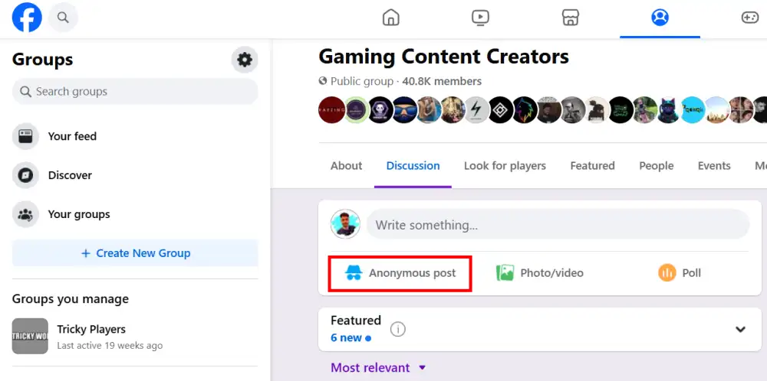Open the Most relevant sort dropdown
The height and width of the screenshot is (381, 767).
click(378, 368)
